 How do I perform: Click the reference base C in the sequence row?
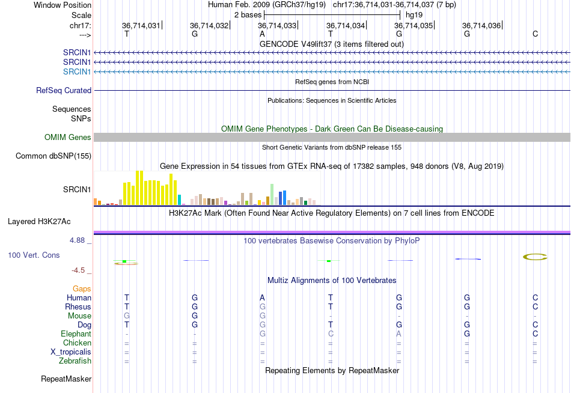coord(535,34)
